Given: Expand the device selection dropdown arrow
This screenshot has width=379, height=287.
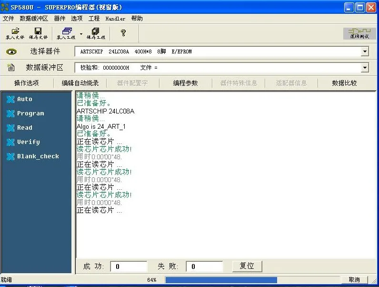Looking at the screenshot, I should point(365,51).
